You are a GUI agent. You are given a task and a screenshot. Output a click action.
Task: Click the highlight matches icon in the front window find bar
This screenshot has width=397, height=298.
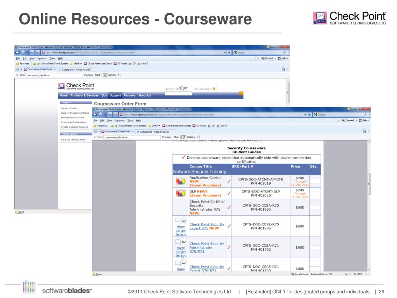click(x=184, y=137)
